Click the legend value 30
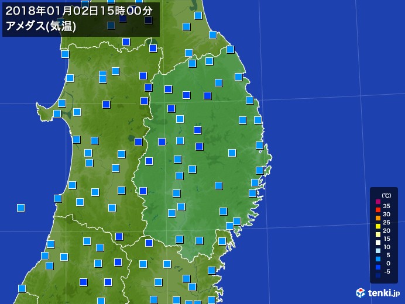 [386, 214]
